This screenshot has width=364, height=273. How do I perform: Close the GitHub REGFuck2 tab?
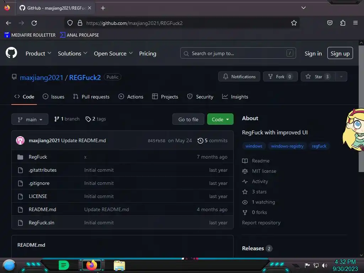(90, 8)
